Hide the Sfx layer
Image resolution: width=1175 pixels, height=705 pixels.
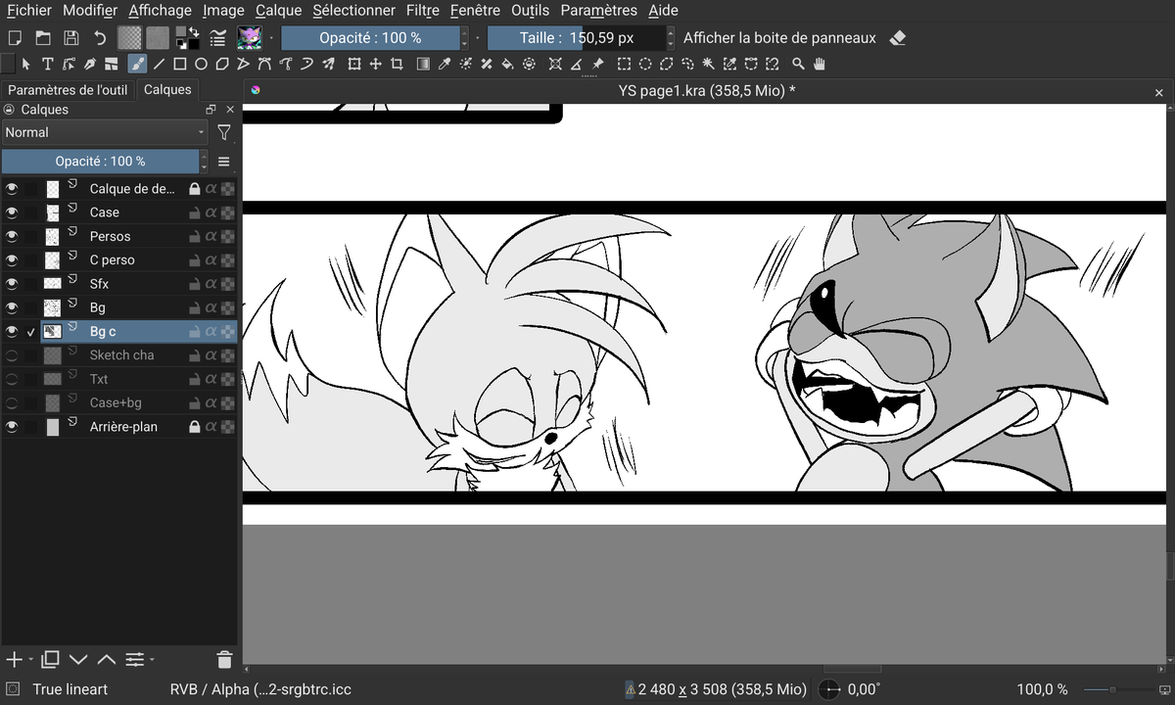(x=12, y=284)
